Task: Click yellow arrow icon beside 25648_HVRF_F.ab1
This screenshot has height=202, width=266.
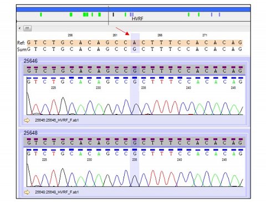Action: 27,192
